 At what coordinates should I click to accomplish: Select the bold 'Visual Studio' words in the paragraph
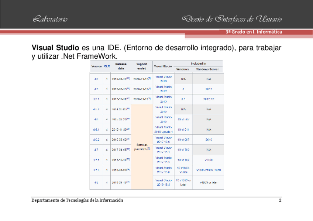[55, 48]
